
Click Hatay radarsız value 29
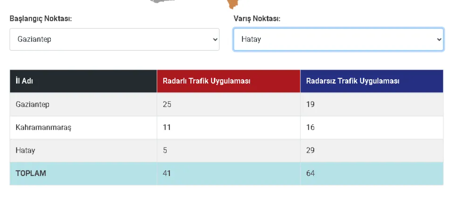coord(310,150)
